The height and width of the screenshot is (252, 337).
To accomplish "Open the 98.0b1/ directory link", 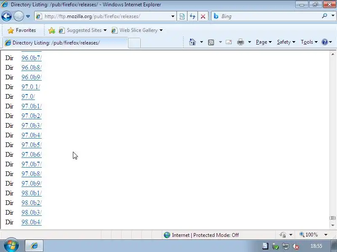I will tap(31, 193).
